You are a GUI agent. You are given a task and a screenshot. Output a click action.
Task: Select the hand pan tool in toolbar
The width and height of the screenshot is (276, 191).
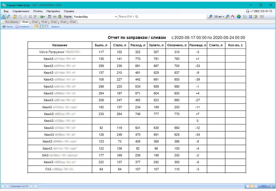4,16
